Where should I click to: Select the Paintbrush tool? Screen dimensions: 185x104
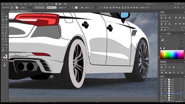6,25
